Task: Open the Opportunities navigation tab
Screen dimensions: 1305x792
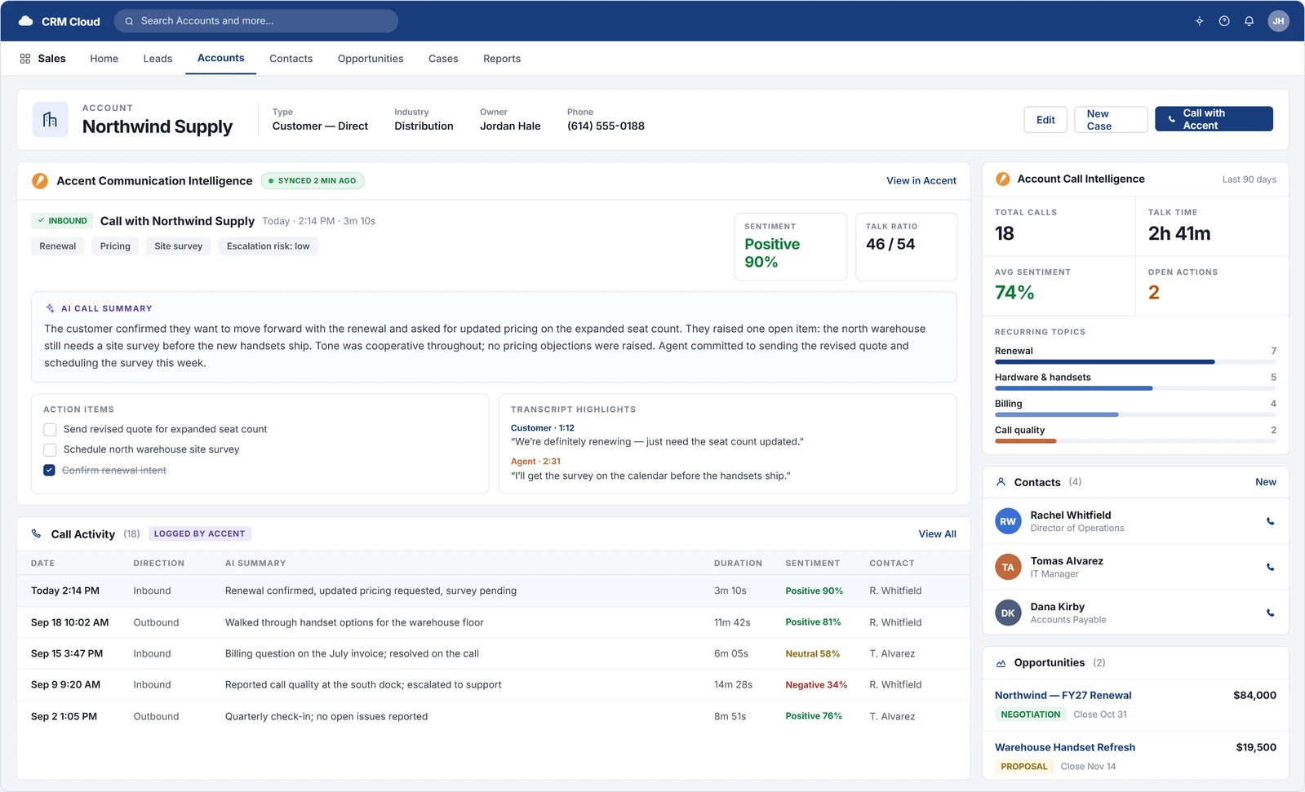Action: [x=371, y=59]
